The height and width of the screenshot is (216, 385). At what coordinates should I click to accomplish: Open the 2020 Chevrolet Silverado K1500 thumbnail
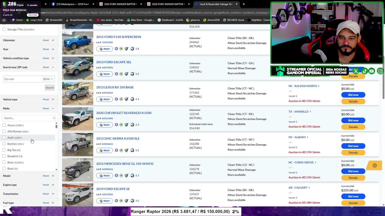(78, 119)
